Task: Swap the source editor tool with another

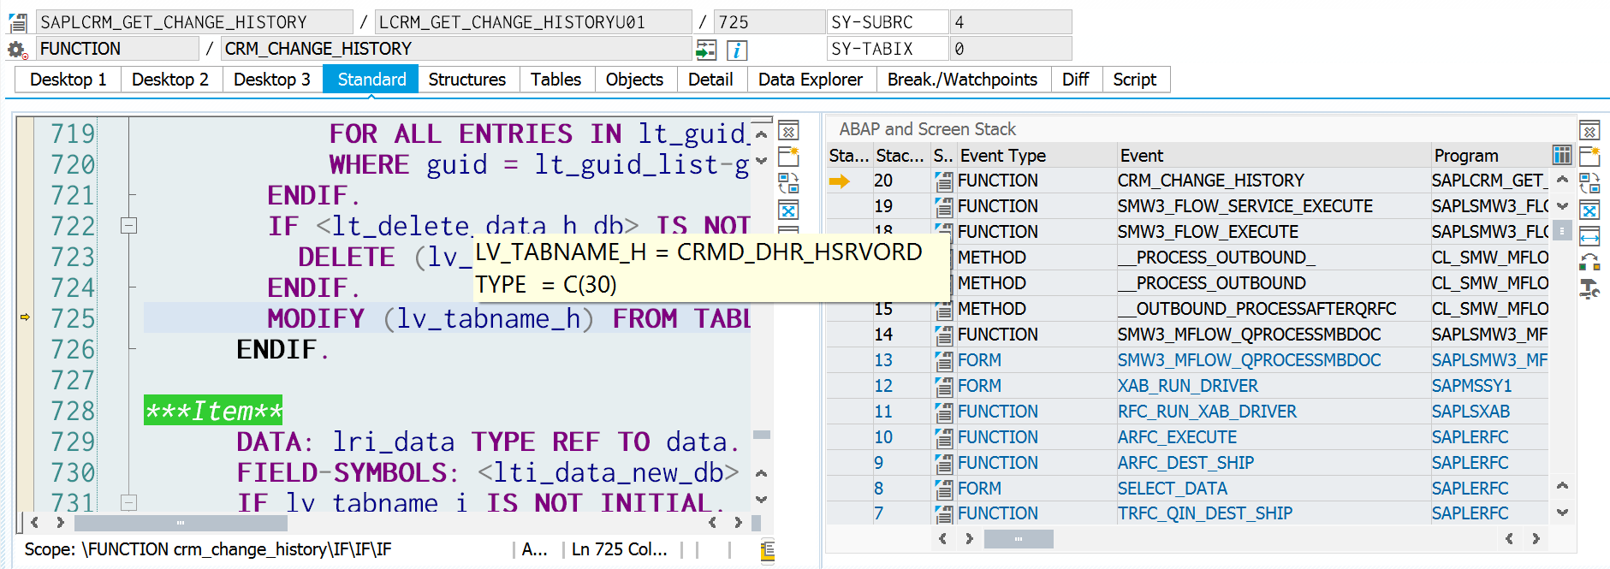Action: click(x=788, y=183)
